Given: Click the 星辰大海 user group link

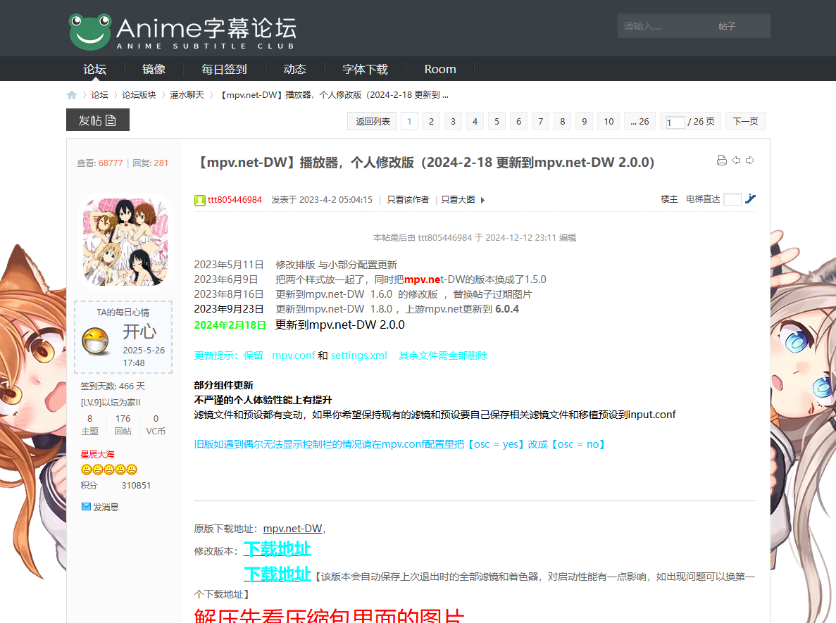Looking at the screenshot, I should point(97,455).
